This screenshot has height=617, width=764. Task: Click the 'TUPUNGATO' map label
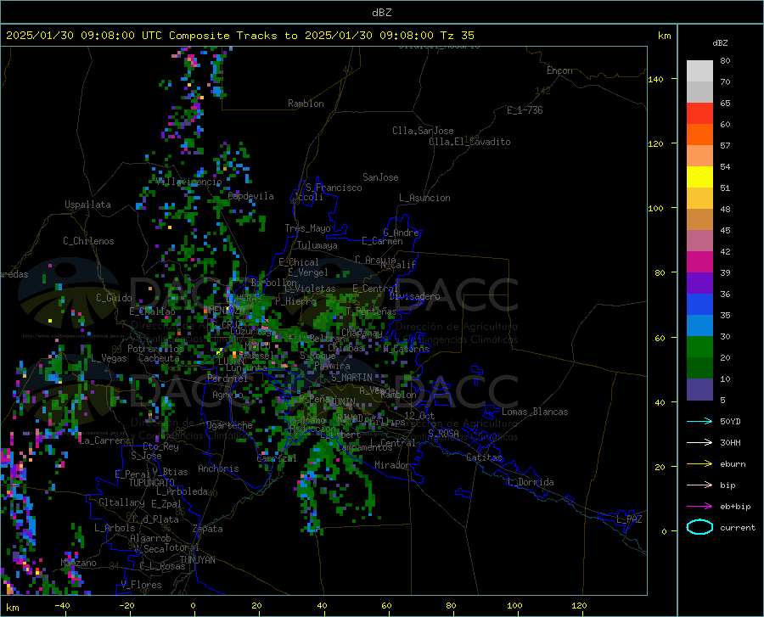click(152, 483)
